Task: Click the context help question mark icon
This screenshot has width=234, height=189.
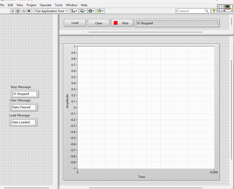Action: pyautogui.click(x=213, y=11)
